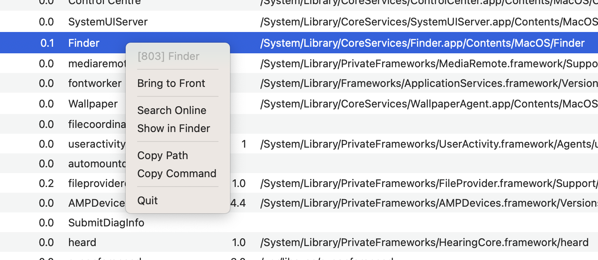
Task: Select the filecoordination process name
Action: [97, 124]
